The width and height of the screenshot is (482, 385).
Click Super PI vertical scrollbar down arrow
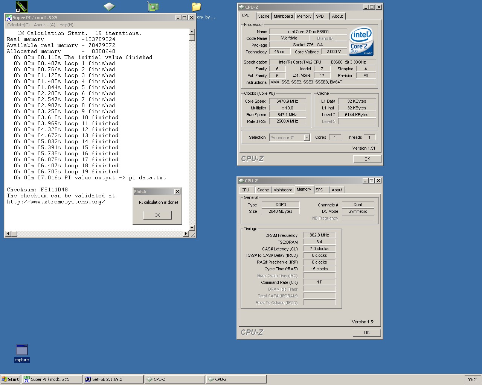[x=192, y=228]
